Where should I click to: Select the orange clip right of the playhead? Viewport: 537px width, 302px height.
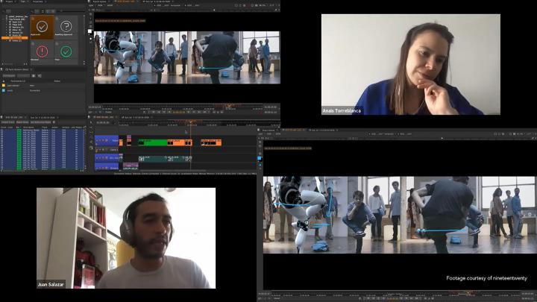pos(211,142)
